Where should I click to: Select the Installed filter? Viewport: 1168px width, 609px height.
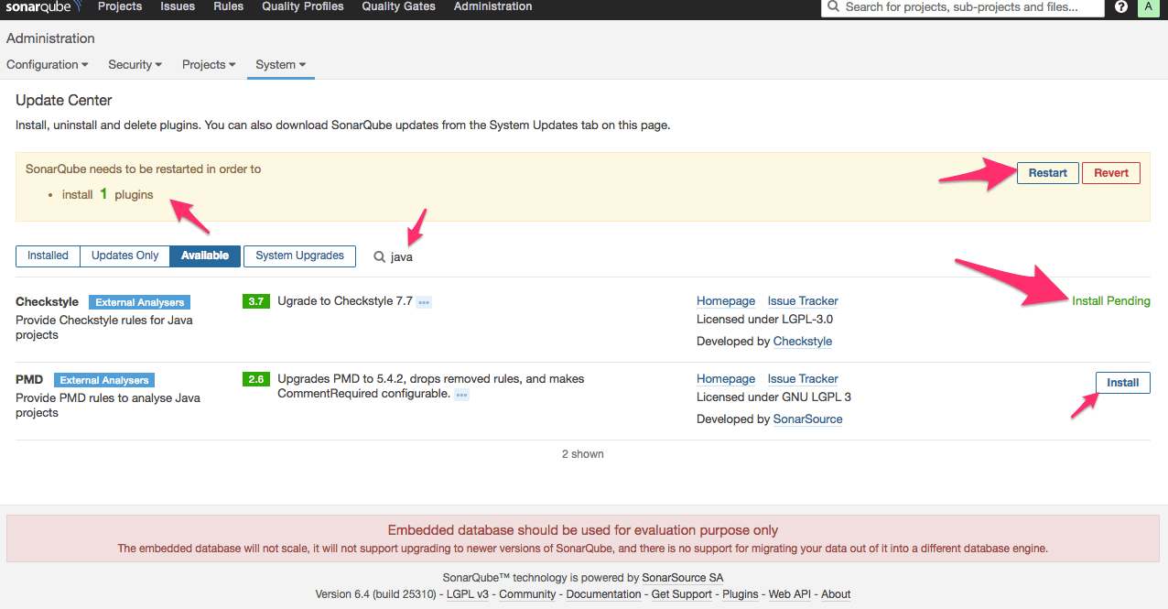click(x=48, y=256)
